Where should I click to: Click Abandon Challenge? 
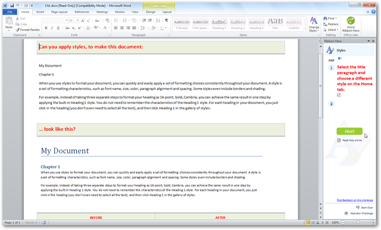click(x=358, y=213)
